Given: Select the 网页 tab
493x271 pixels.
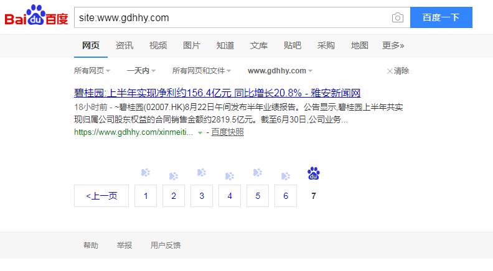Looking at the screenshot, I should point(91,45).
